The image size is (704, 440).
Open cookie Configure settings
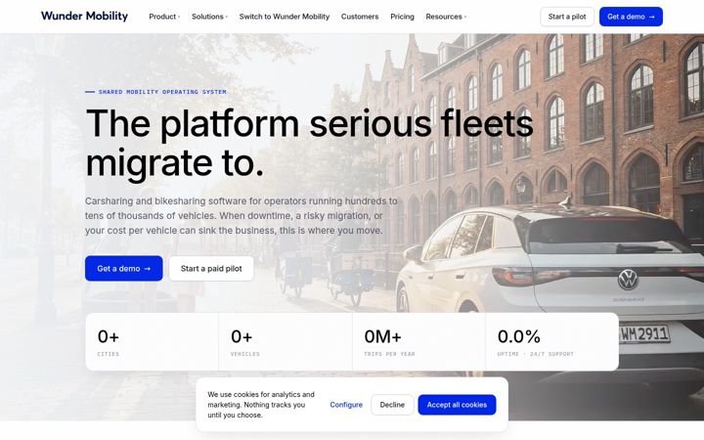point(346,405)
